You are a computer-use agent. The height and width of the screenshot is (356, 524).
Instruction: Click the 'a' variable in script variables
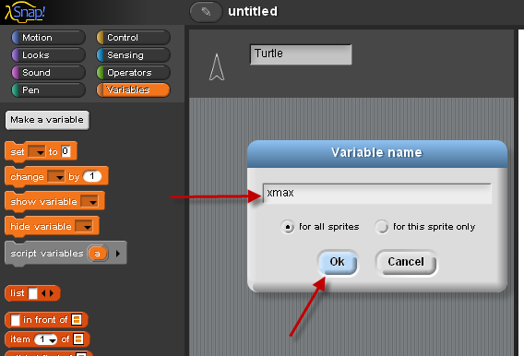97,254
